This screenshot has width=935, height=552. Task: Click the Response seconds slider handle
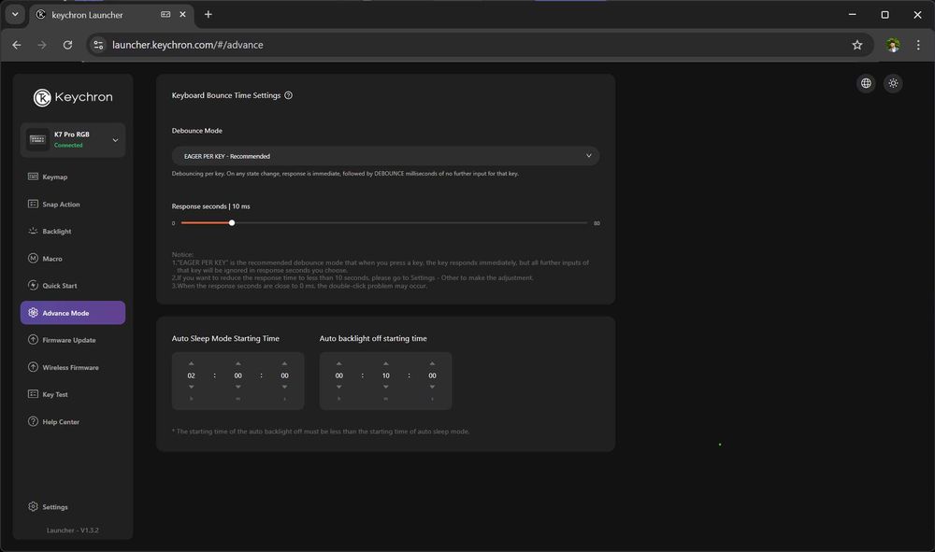(232, 222)
